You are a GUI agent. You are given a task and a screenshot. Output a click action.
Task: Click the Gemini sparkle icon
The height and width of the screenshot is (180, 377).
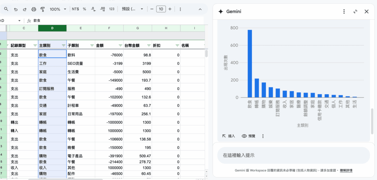[221, 11]
